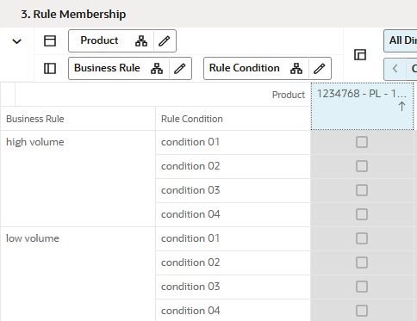Check high volume condition 02 checkbox

362,166
